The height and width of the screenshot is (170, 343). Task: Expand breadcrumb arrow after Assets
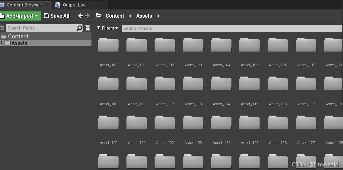[158, 16]
